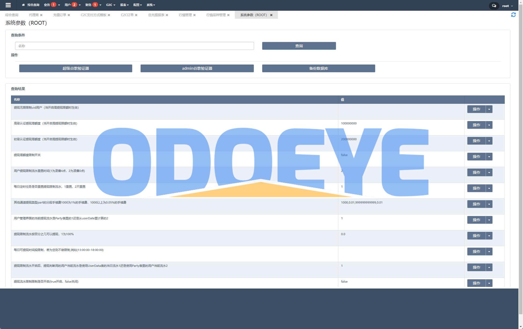This screenshot has width=523, height=329.
Task: Open the chat messages icon
Action: [494, 6]
